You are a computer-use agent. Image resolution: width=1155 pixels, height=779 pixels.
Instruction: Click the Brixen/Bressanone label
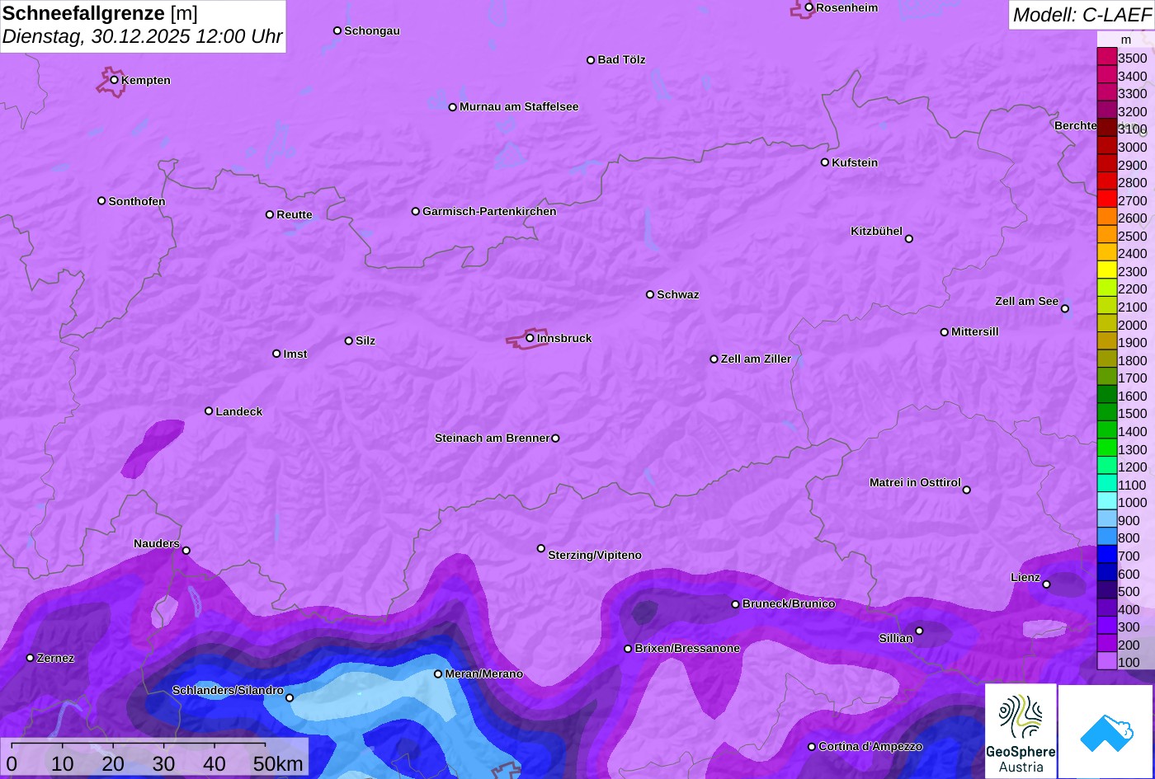[x=687, y=649]
